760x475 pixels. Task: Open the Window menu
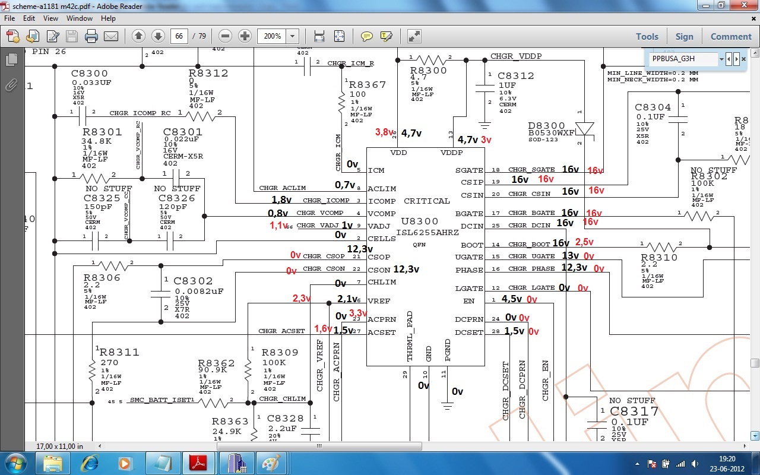[x=79, y=18]
